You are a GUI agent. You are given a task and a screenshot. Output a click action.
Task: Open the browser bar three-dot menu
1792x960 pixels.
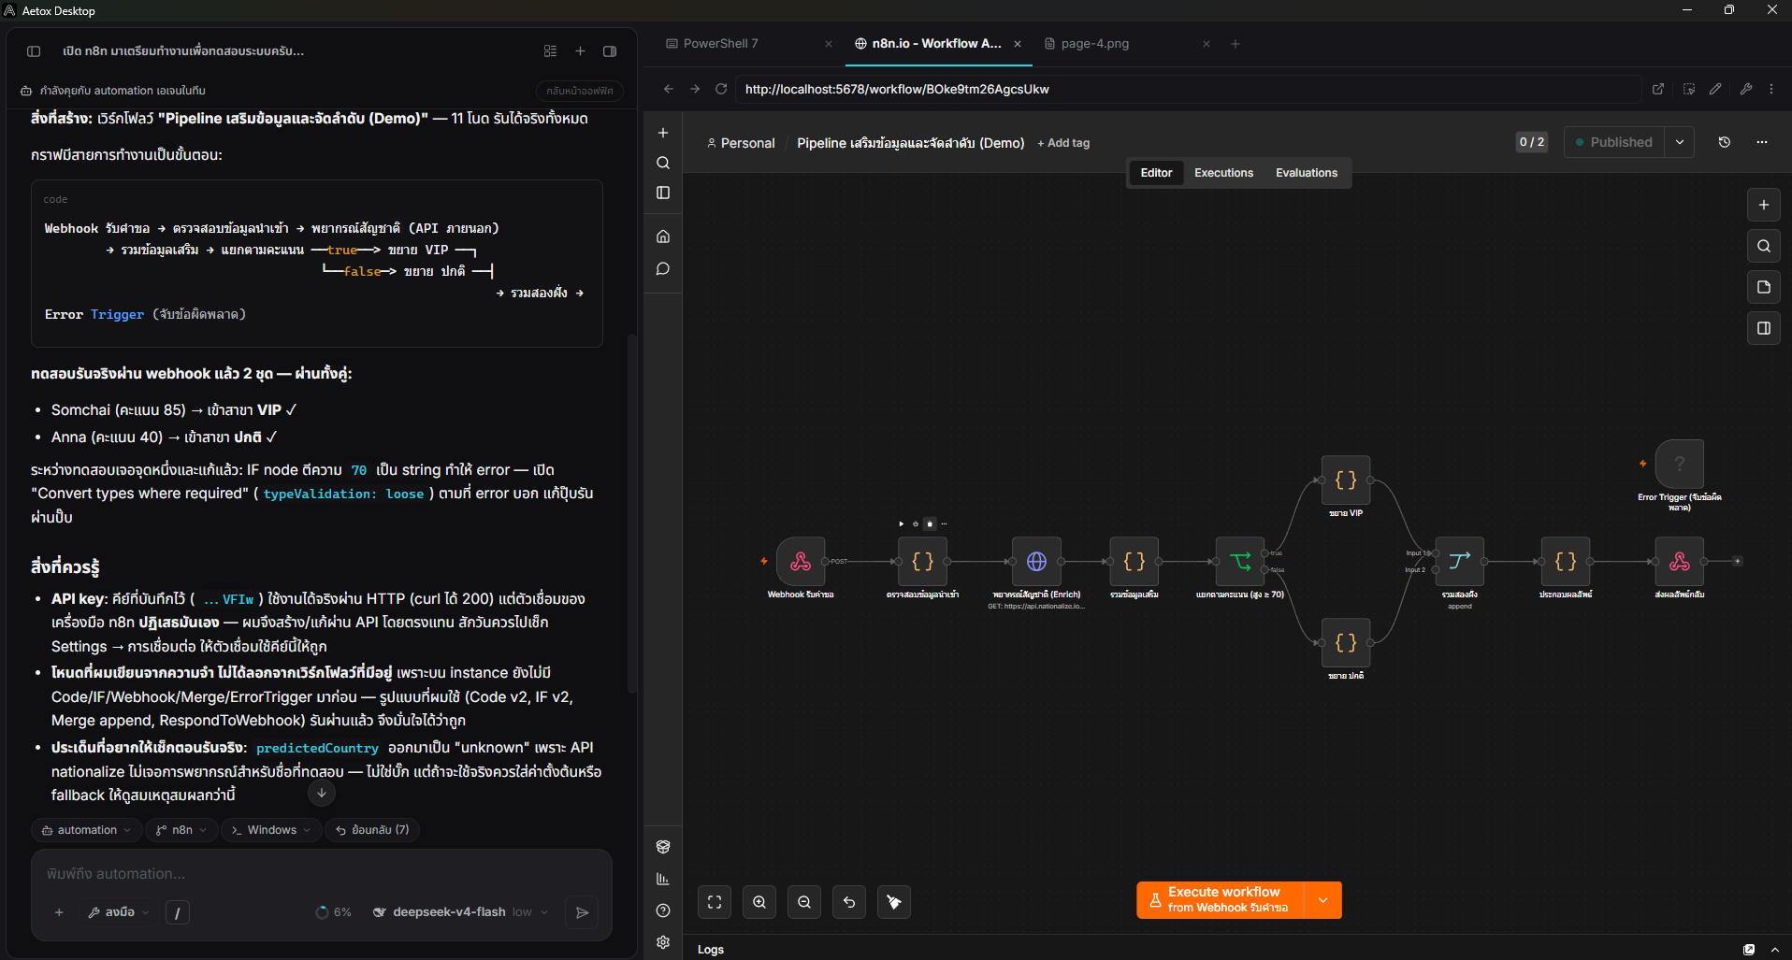click(1771, 89)
